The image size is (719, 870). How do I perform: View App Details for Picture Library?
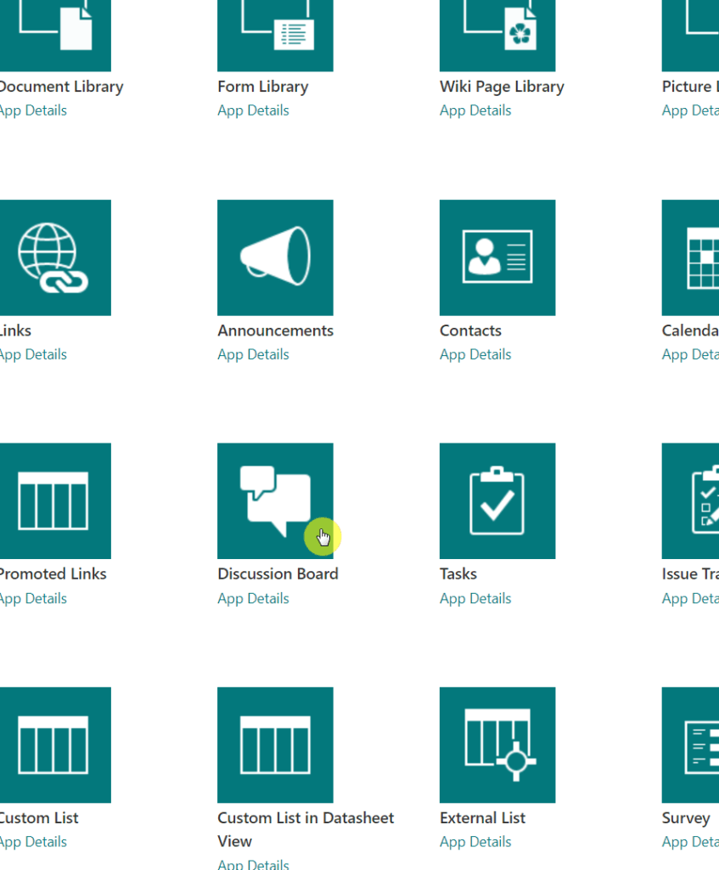point(690,110)
